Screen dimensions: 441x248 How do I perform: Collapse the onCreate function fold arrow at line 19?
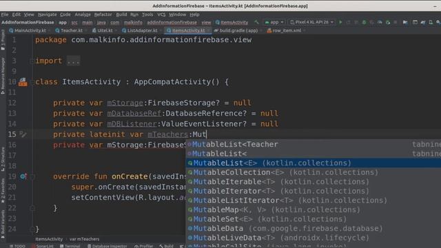click(32, 176)
